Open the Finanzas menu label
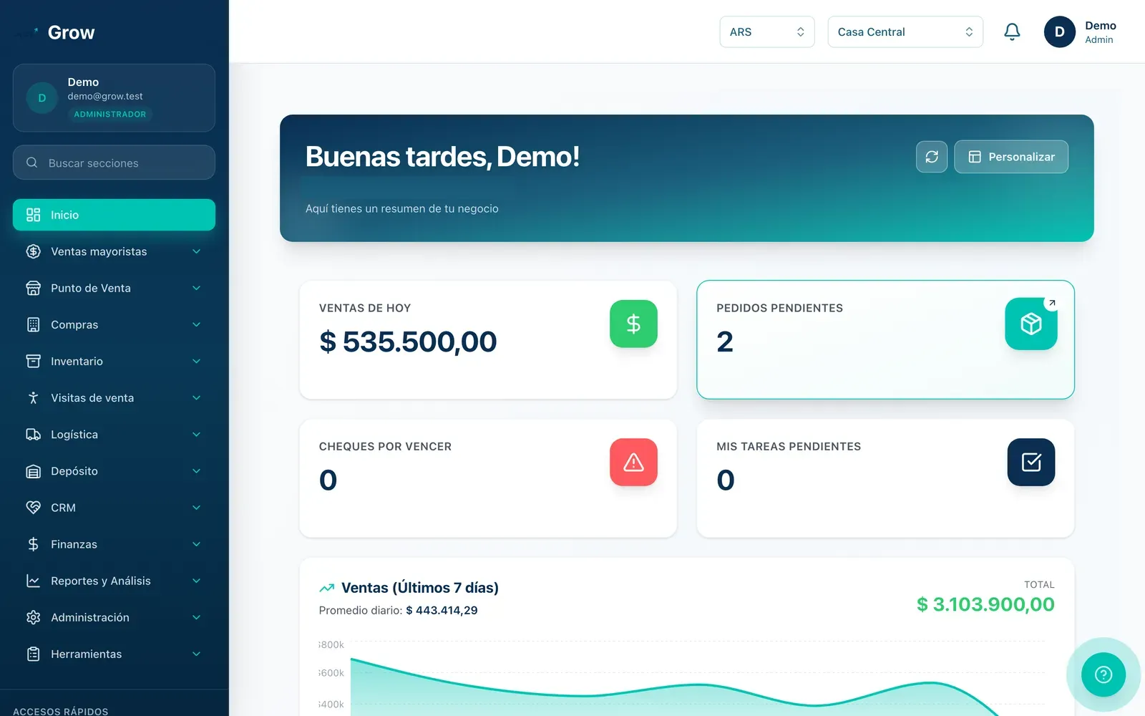Viewport: 1145px width, 716px height. click(x=74, y=544)
